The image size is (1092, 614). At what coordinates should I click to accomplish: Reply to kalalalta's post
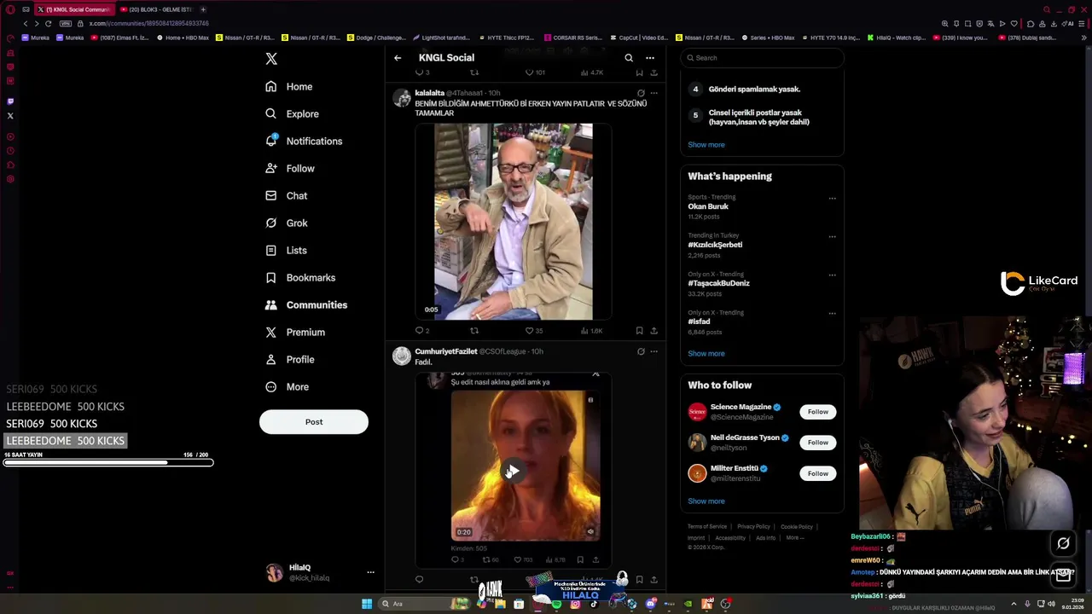[x=422, y=330]
